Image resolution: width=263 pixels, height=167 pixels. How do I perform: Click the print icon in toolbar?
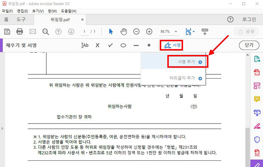20,32
